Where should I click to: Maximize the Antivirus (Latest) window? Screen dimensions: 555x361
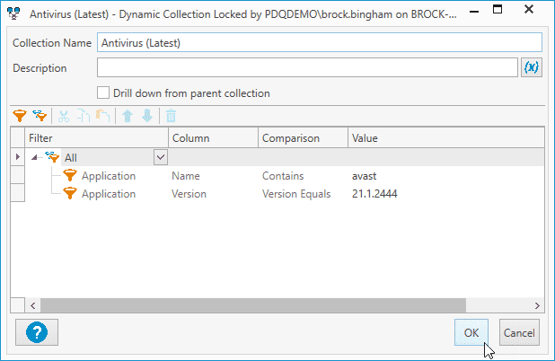tap(498, 10)
